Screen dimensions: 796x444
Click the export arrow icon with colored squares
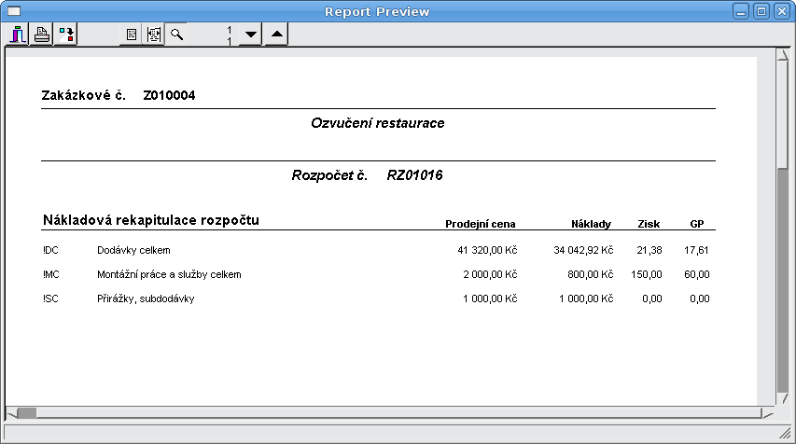(66, 35)
